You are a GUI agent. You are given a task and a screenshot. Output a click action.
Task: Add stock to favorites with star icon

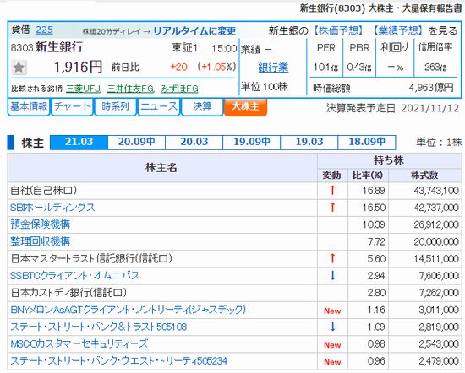point(19,68)
